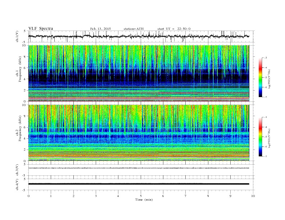Click inside the ch.2 spectrogram panel

139,133
